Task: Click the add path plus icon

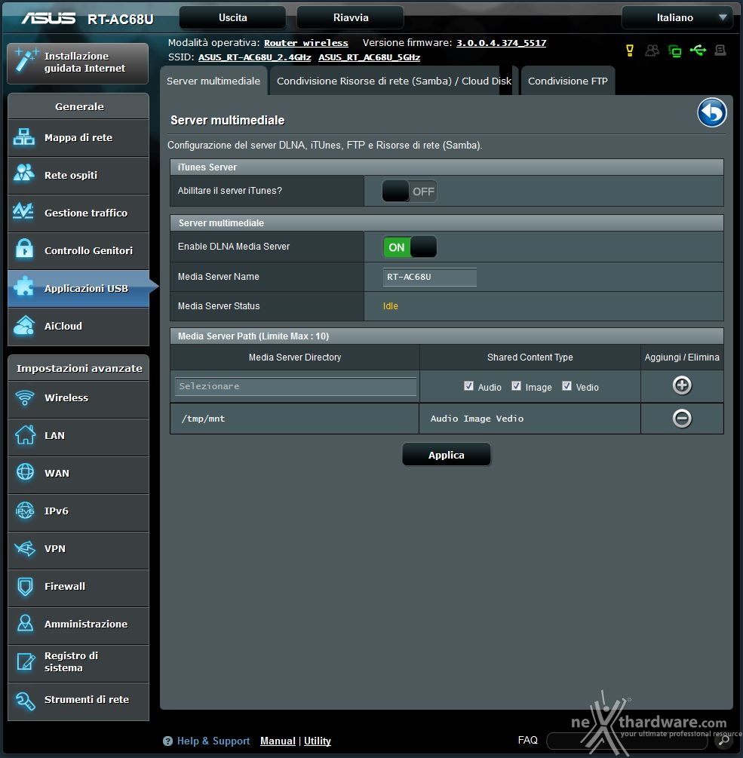Action: (682, 385)
